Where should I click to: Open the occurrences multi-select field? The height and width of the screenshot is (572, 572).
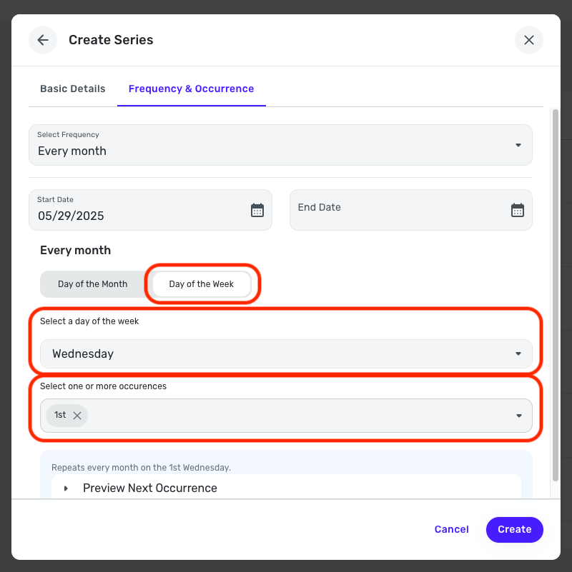click(286, 416)
